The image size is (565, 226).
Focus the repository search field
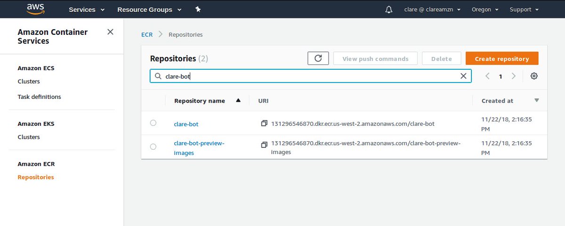click(311, 76)
